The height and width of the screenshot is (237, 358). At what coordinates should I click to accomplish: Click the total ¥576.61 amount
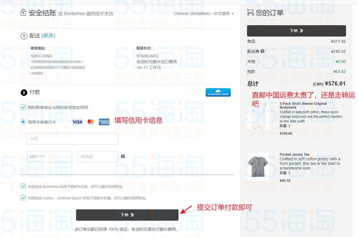pyautogui.click(x=335, y=84)
